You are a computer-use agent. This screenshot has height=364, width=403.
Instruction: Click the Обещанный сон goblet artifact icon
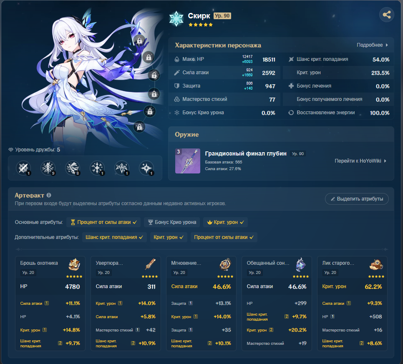coord(301,265)
